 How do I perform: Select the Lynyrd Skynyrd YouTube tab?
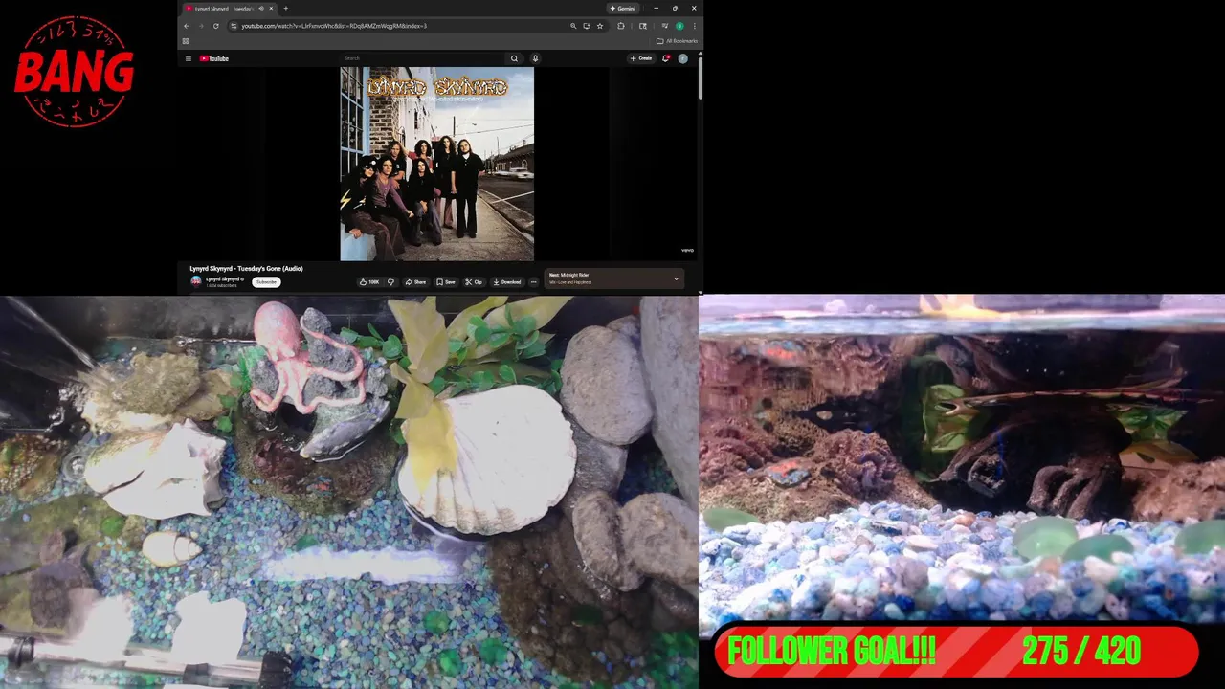pyautogui.click(x=229, y=8)
